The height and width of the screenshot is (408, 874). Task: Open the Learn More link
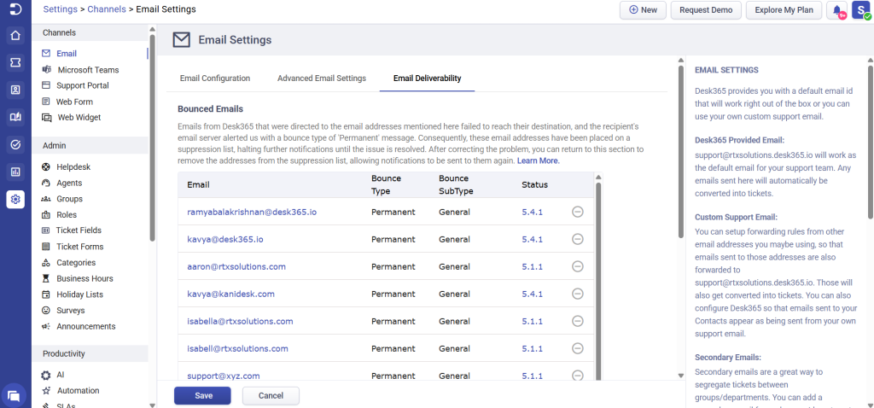pos(538,160)
